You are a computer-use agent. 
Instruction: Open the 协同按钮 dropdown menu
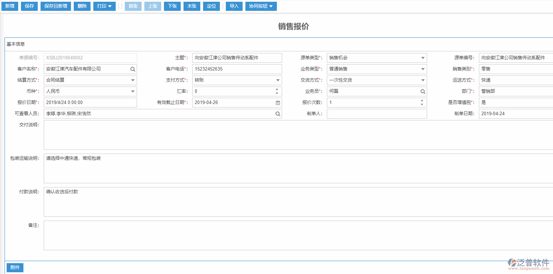click(261, 6)
